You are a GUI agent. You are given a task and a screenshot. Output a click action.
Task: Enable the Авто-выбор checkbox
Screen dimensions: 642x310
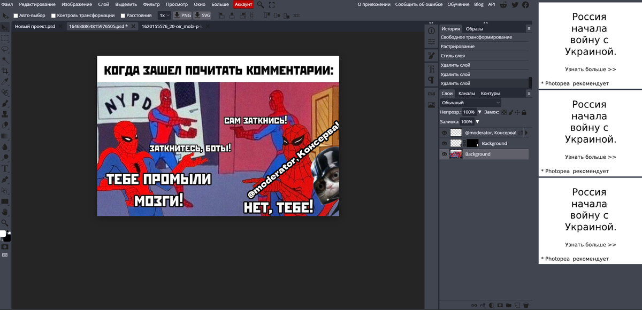(16, 15)
